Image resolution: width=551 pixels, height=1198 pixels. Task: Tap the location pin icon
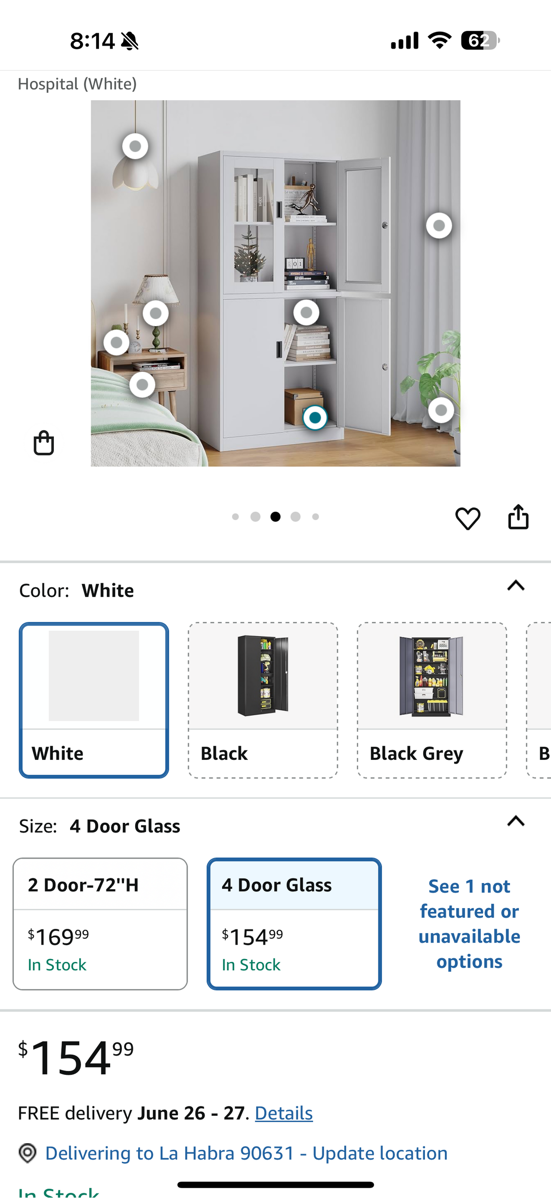click(28, 1153)
